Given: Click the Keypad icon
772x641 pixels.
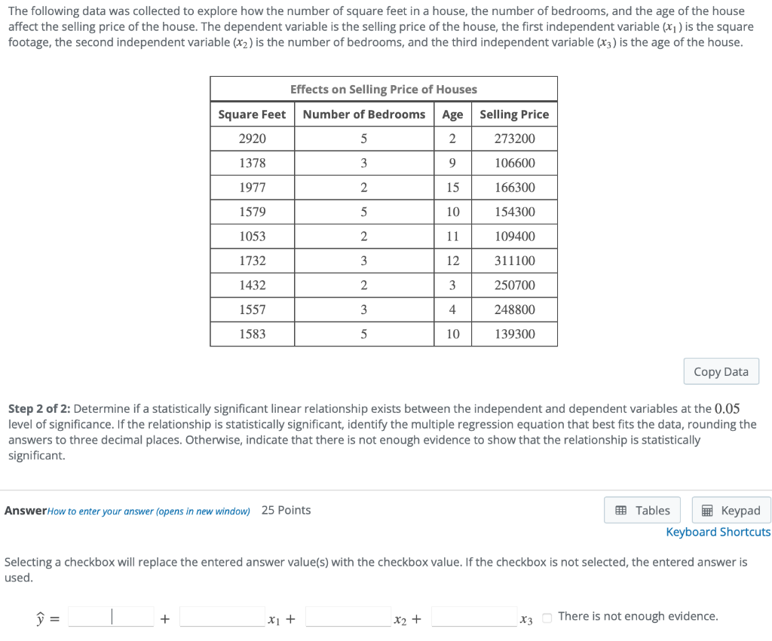Looking at the screenshot, I should coord(707,510).
